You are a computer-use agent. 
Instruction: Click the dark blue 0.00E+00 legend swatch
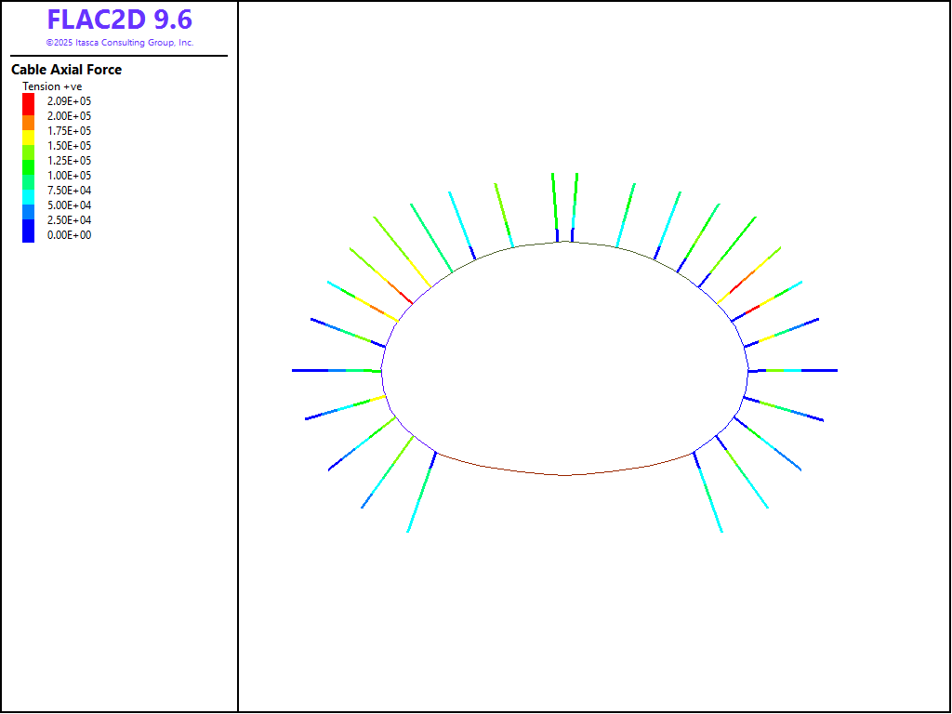(28, 235)
